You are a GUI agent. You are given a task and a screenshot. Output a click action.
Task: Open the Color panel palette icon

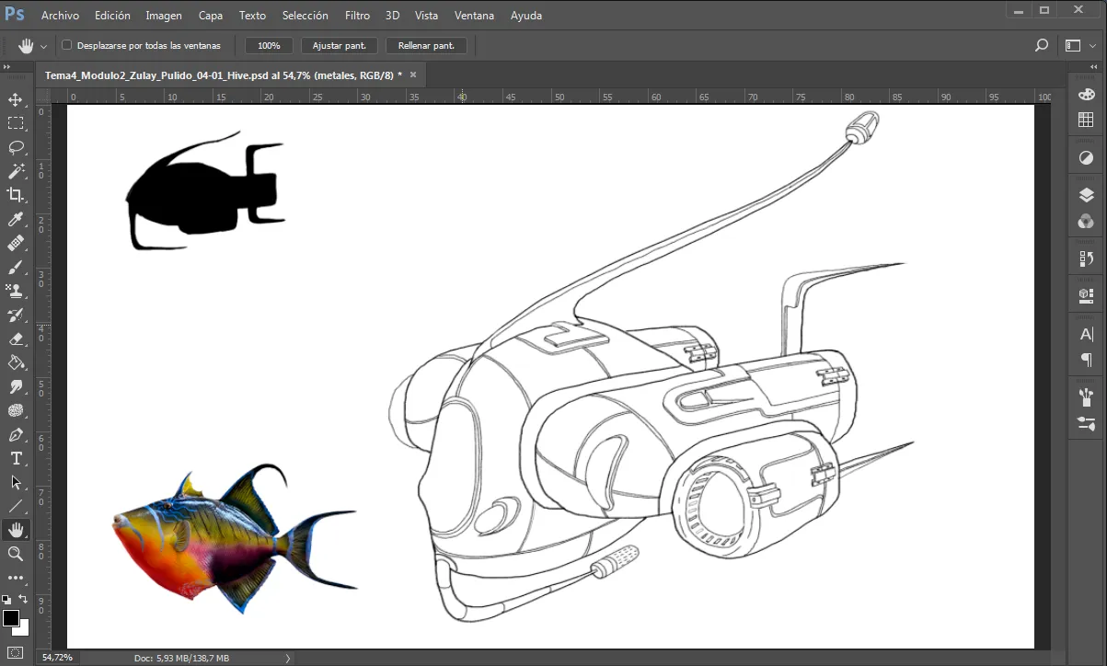coord(1086,95)
